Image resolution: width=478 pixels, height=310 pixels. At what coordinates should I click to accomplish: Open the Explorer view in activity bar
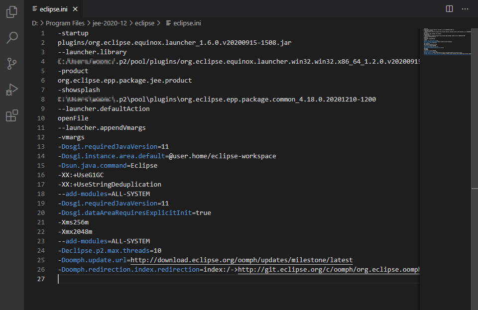point(12,12)
